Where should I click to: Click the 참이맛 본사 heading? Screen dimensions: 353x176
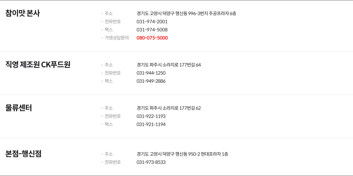(x=23, y=13)
